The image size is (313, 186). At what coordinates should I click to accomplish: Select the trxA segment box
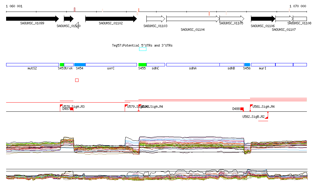pyautogui.click(x=69, y=65)
